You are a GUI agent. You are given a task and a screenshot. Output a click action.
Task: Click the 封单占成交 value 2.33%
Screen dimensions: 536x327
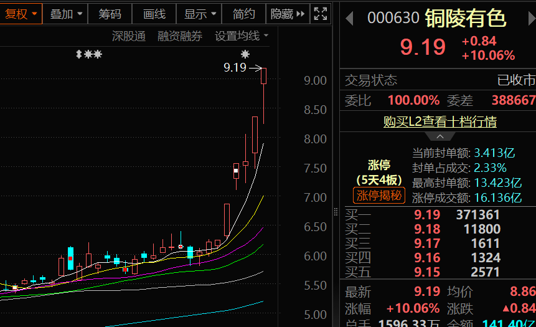pyautogui.click(x=490, y=168)
